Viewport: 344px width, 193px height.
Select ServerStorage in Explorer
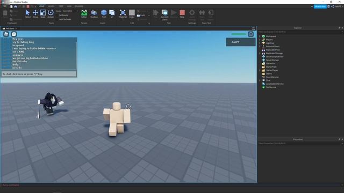pyautogui.click(x=273, y=60)
